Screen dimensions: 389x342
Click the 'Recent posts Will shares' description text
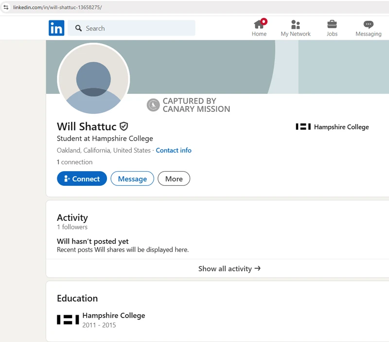tap(123, 250)
